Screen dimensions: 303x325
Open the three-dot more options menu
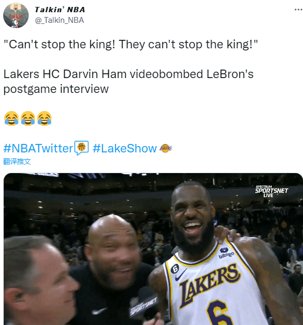point(298,10)
